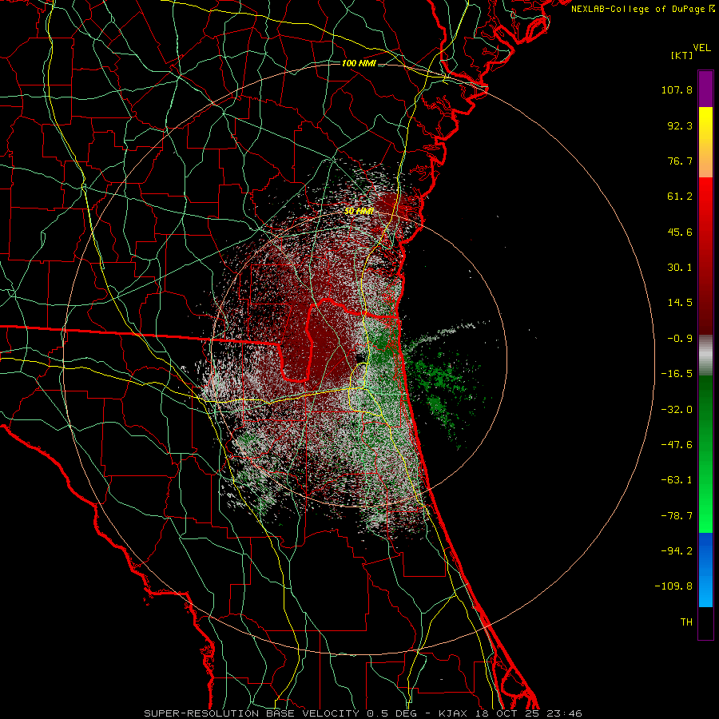
Task: Click the -16.5 velocity scale value
Action: pos(677,374)
